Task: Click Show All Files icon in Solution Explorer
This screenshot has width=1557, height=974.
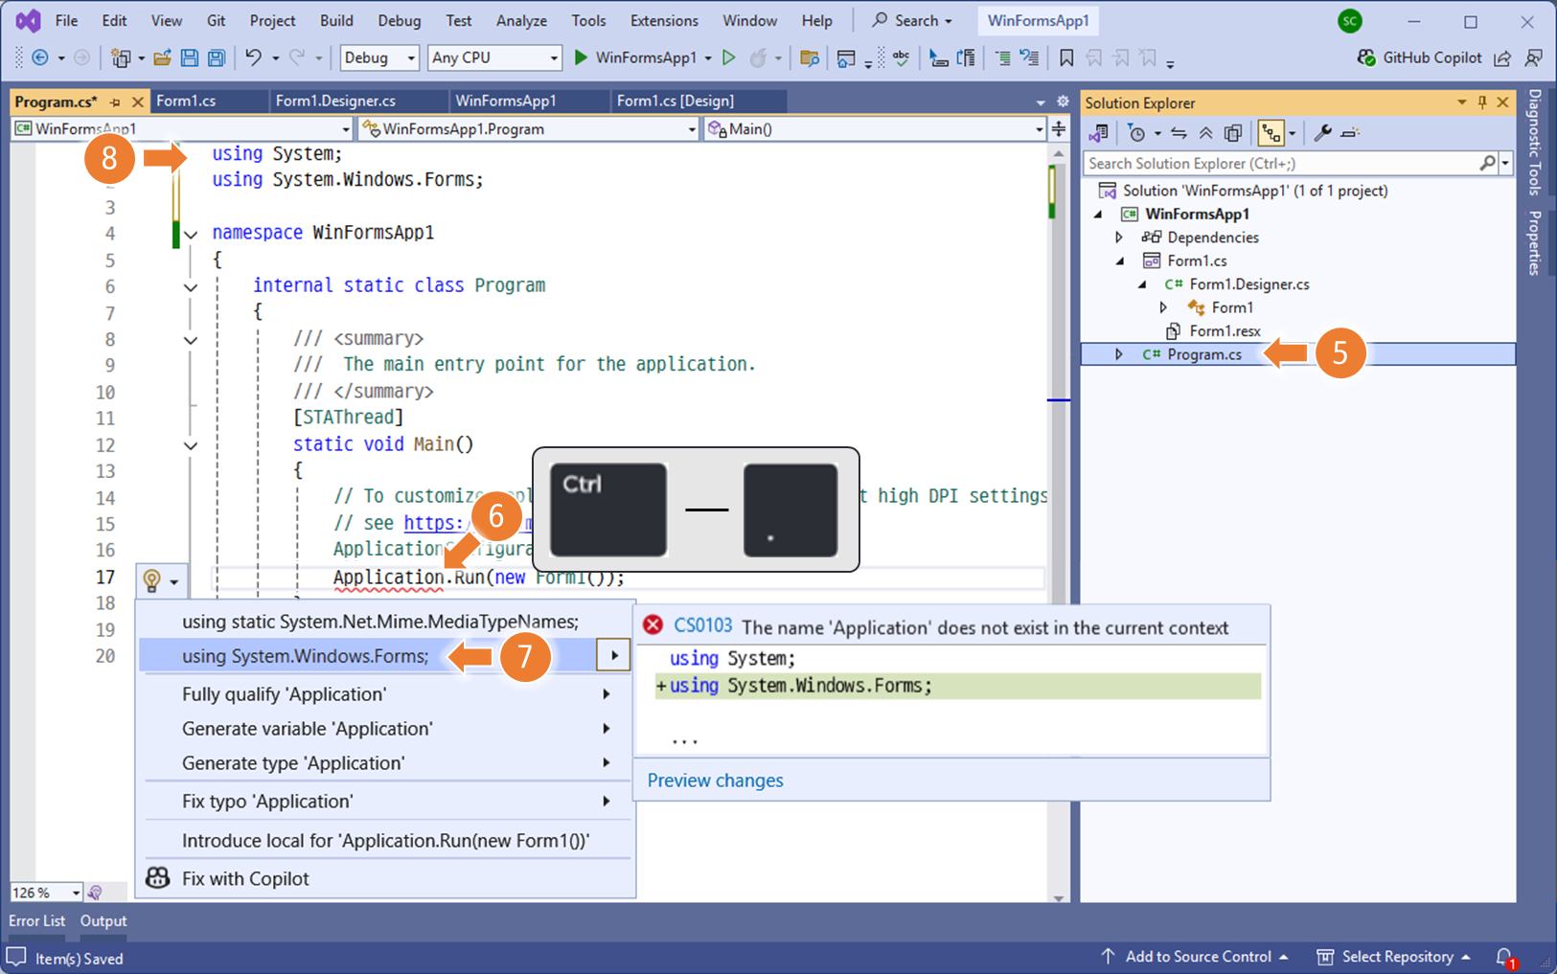Action: [1233, 133]
